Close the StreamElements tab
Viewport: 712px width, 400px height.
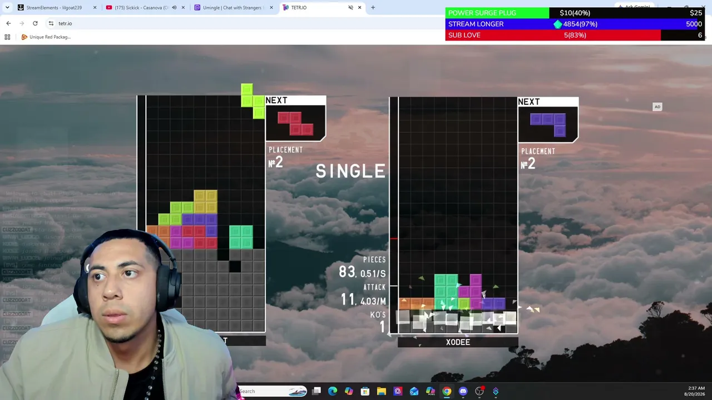pos(95,8)
